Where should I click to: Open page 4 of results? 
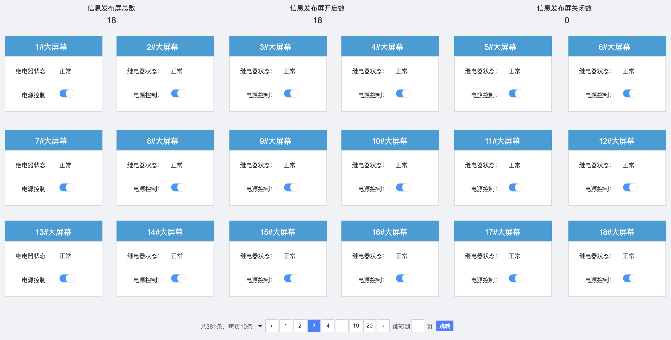pyautogui.click(x=328, y=326)
